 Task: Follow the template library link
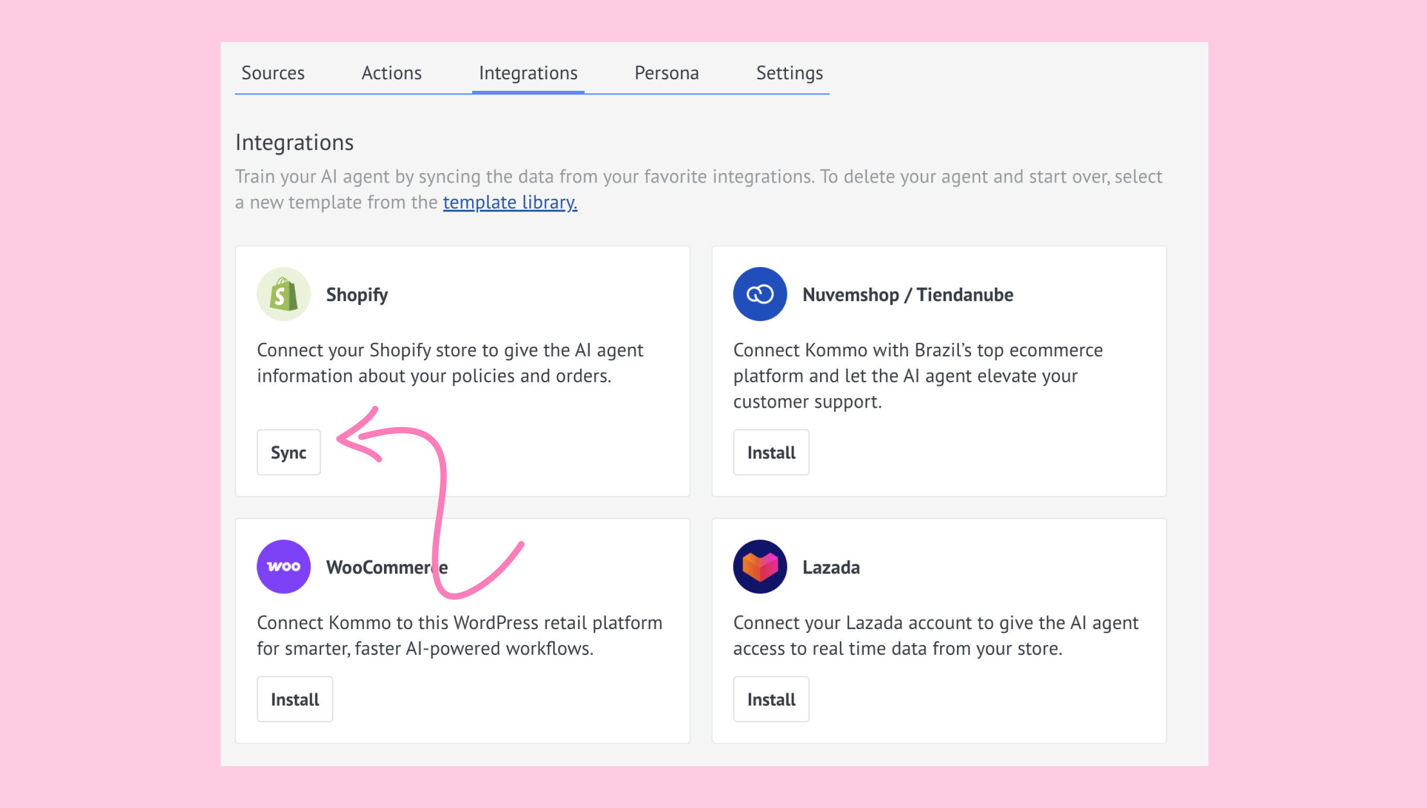509,203
